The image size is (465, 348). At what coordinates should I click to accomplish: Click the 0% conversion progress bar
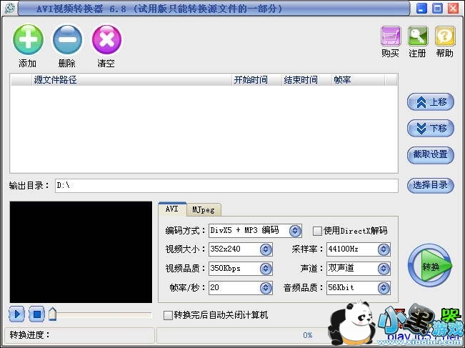[x=308, y=335]
